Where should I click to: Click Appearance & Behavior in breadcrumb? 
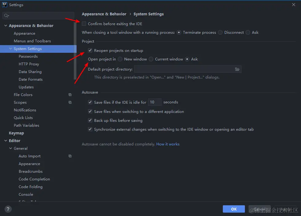[x=104, y=14]
